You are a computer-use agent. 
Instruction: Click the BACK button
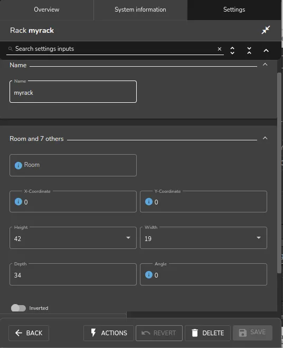29,333
